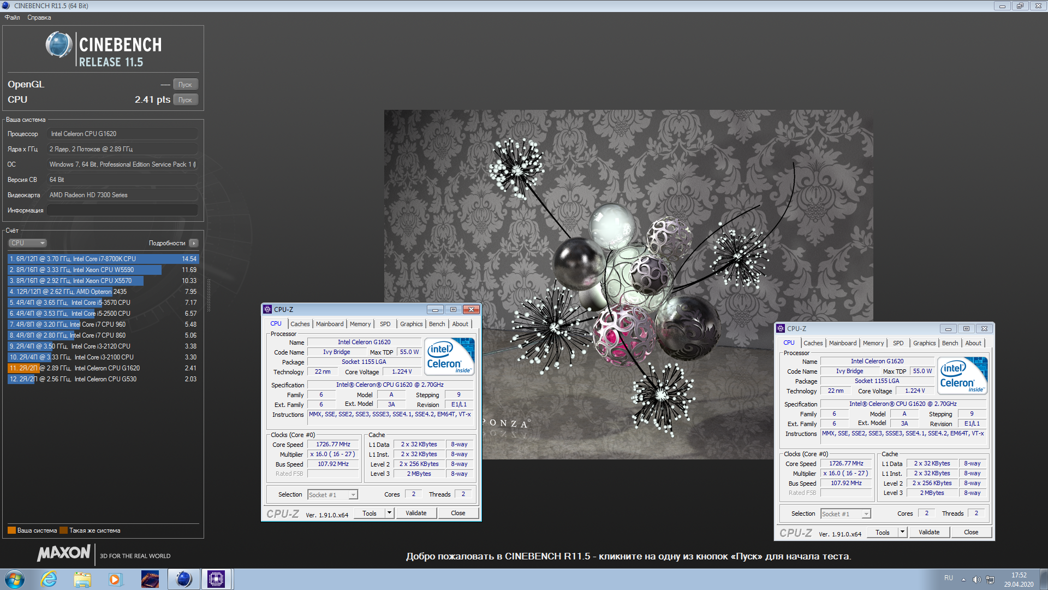This screenshot has width=1048, height=590.
Task: Expand Tools dropdown arrow in right CPU-Z
Action: (x=902, y=532)
